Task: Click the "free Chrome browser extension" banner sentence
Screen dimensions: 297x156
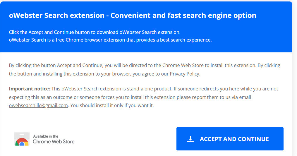Action: click(x=110, y=40)
